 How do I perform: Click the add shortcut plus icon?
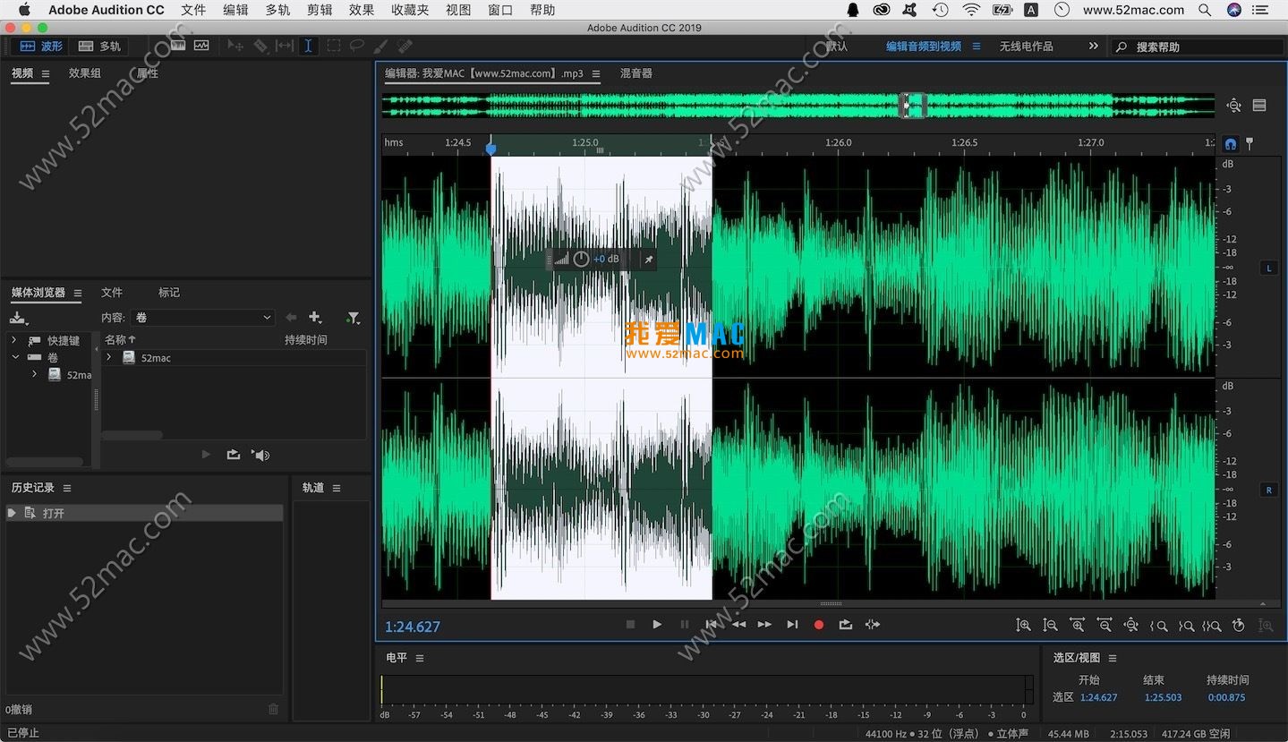pos(315,318)
